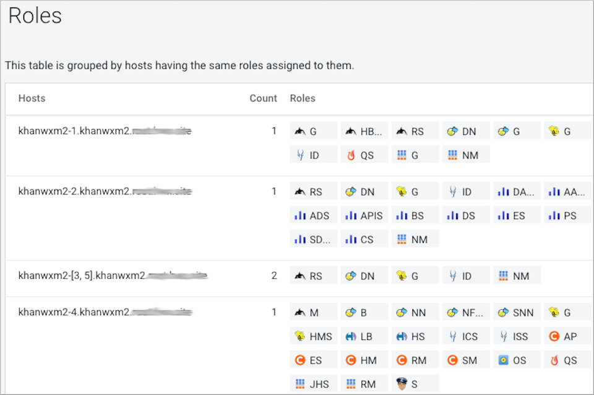Screen dimensions: 594x395
Task: Select the APIS role badge
Action: pyautogui.click(x=364, y=216)
